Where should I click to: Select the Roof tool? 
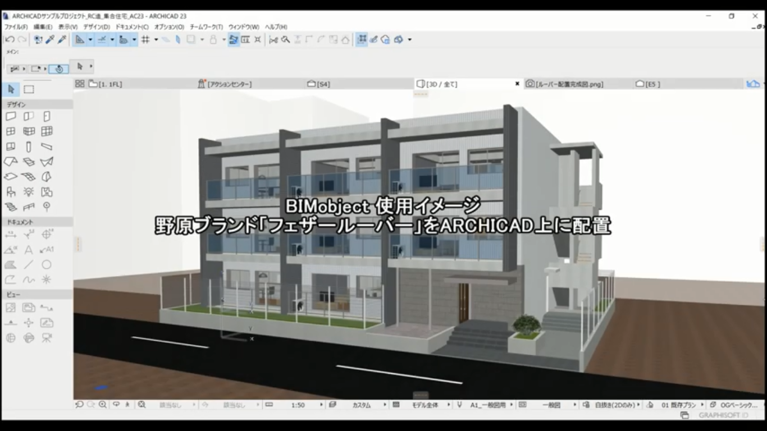[11, 162]
